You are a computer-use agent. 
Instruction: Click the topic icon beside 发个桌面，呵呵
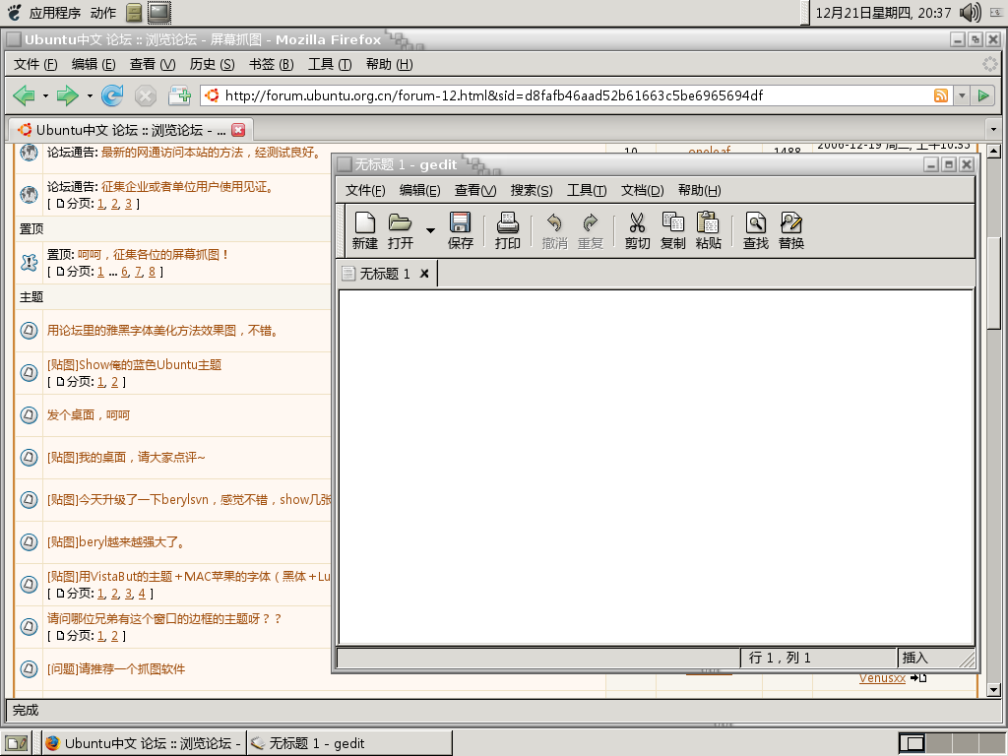pos(29,415)
